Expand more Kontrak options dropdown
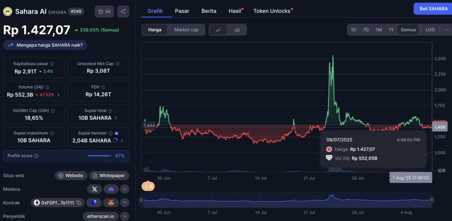This screenshot has width=452, height=221. tap(124, 203)
